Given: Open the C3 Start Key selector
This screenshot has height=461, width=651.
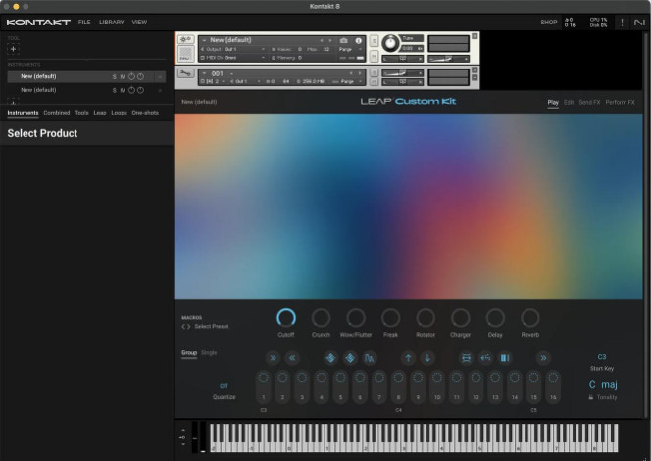Looking at the screenshot, I should point(602,357).
